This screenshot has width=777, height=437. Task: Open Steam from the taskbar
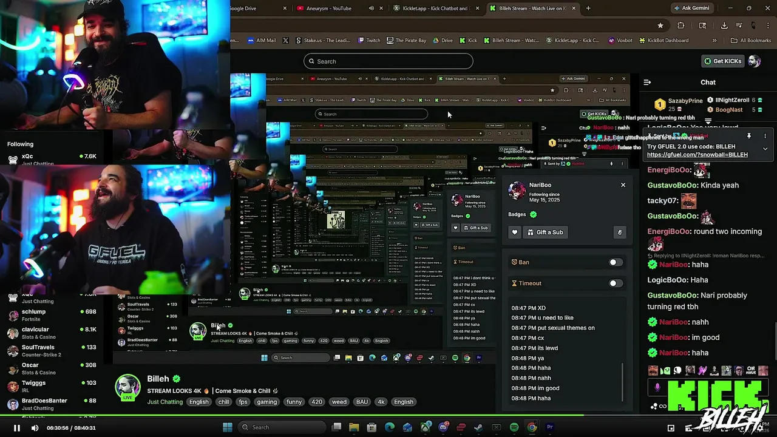[x=478, y=427]
